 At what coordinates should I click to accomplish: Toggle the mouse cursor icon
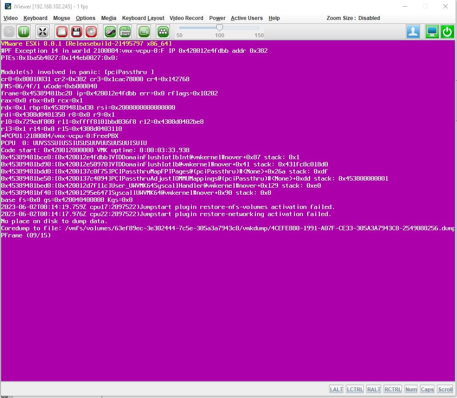tap(110, 32)
